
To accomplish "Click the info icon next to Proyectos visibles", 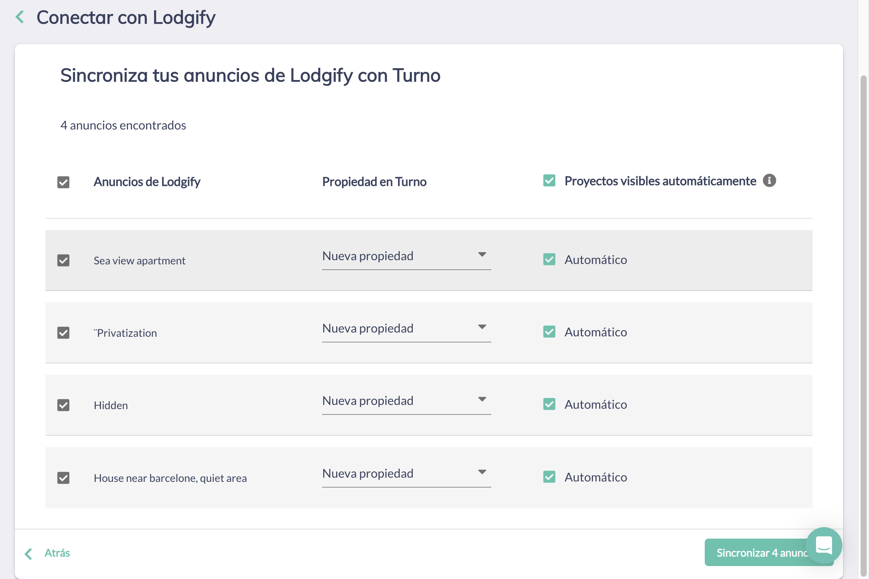I will 769,181.
